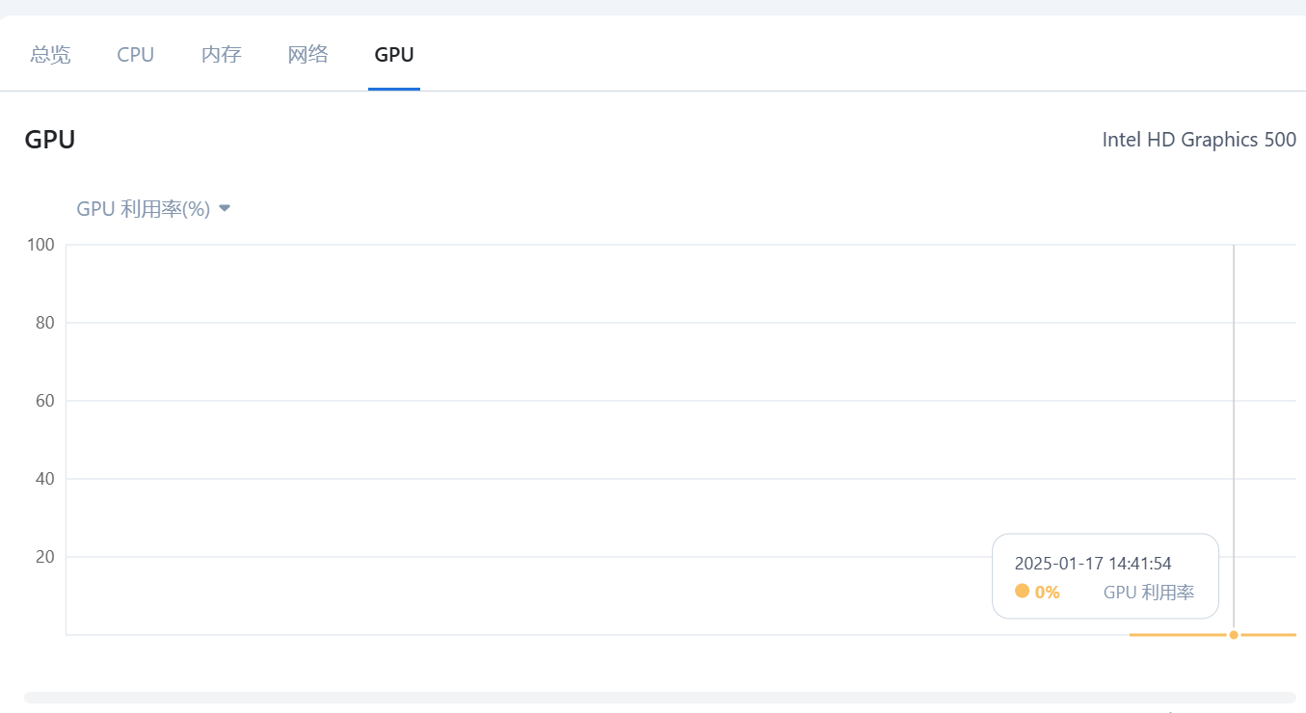Click the 2025-01-17 14:41:54 timestamp
Viewport: 1306px width, 713px height.
coord(1093,564)
